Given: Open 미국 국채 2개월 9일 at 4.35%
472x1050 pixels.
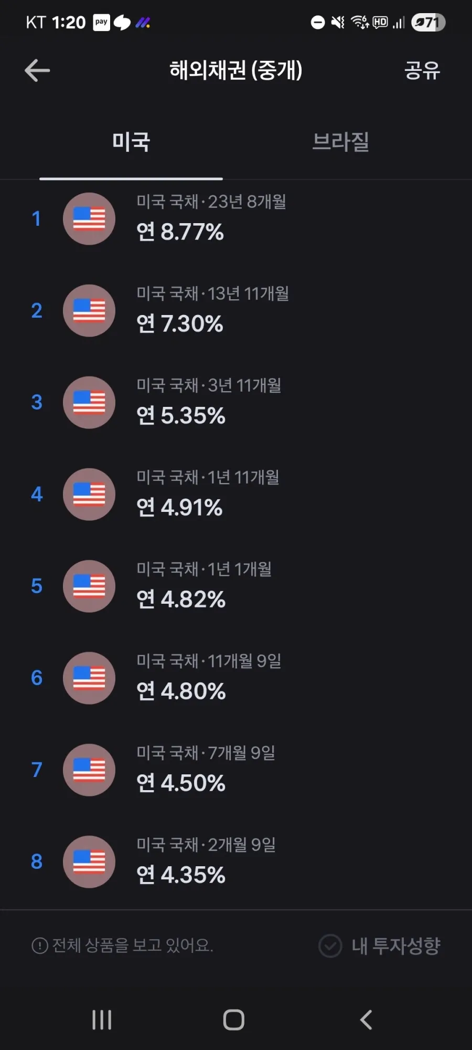Looking at the screenshot, I should pyautogui.click(x=236, y=862).
